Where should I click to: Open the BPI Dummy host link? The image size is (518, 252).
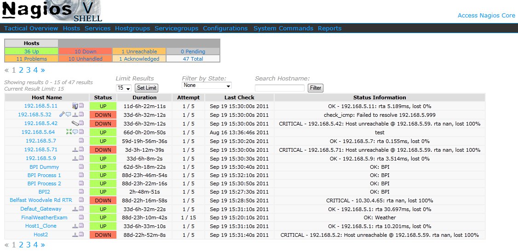(x=44, y=167)
